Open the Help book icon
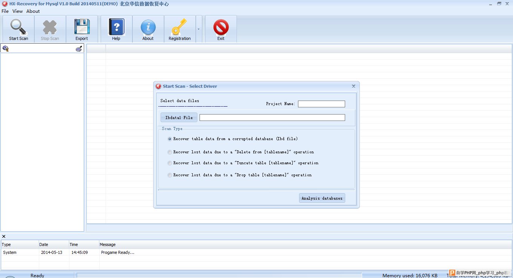 (116, 27)
